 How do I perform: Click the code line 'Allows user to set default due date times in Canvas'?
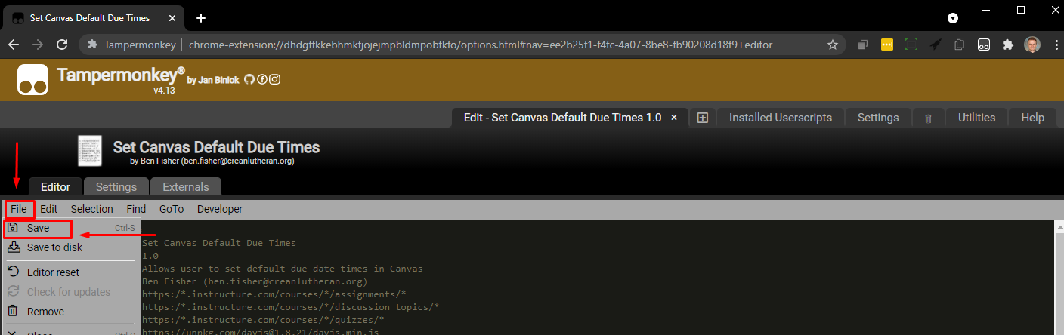pos(283,269)
